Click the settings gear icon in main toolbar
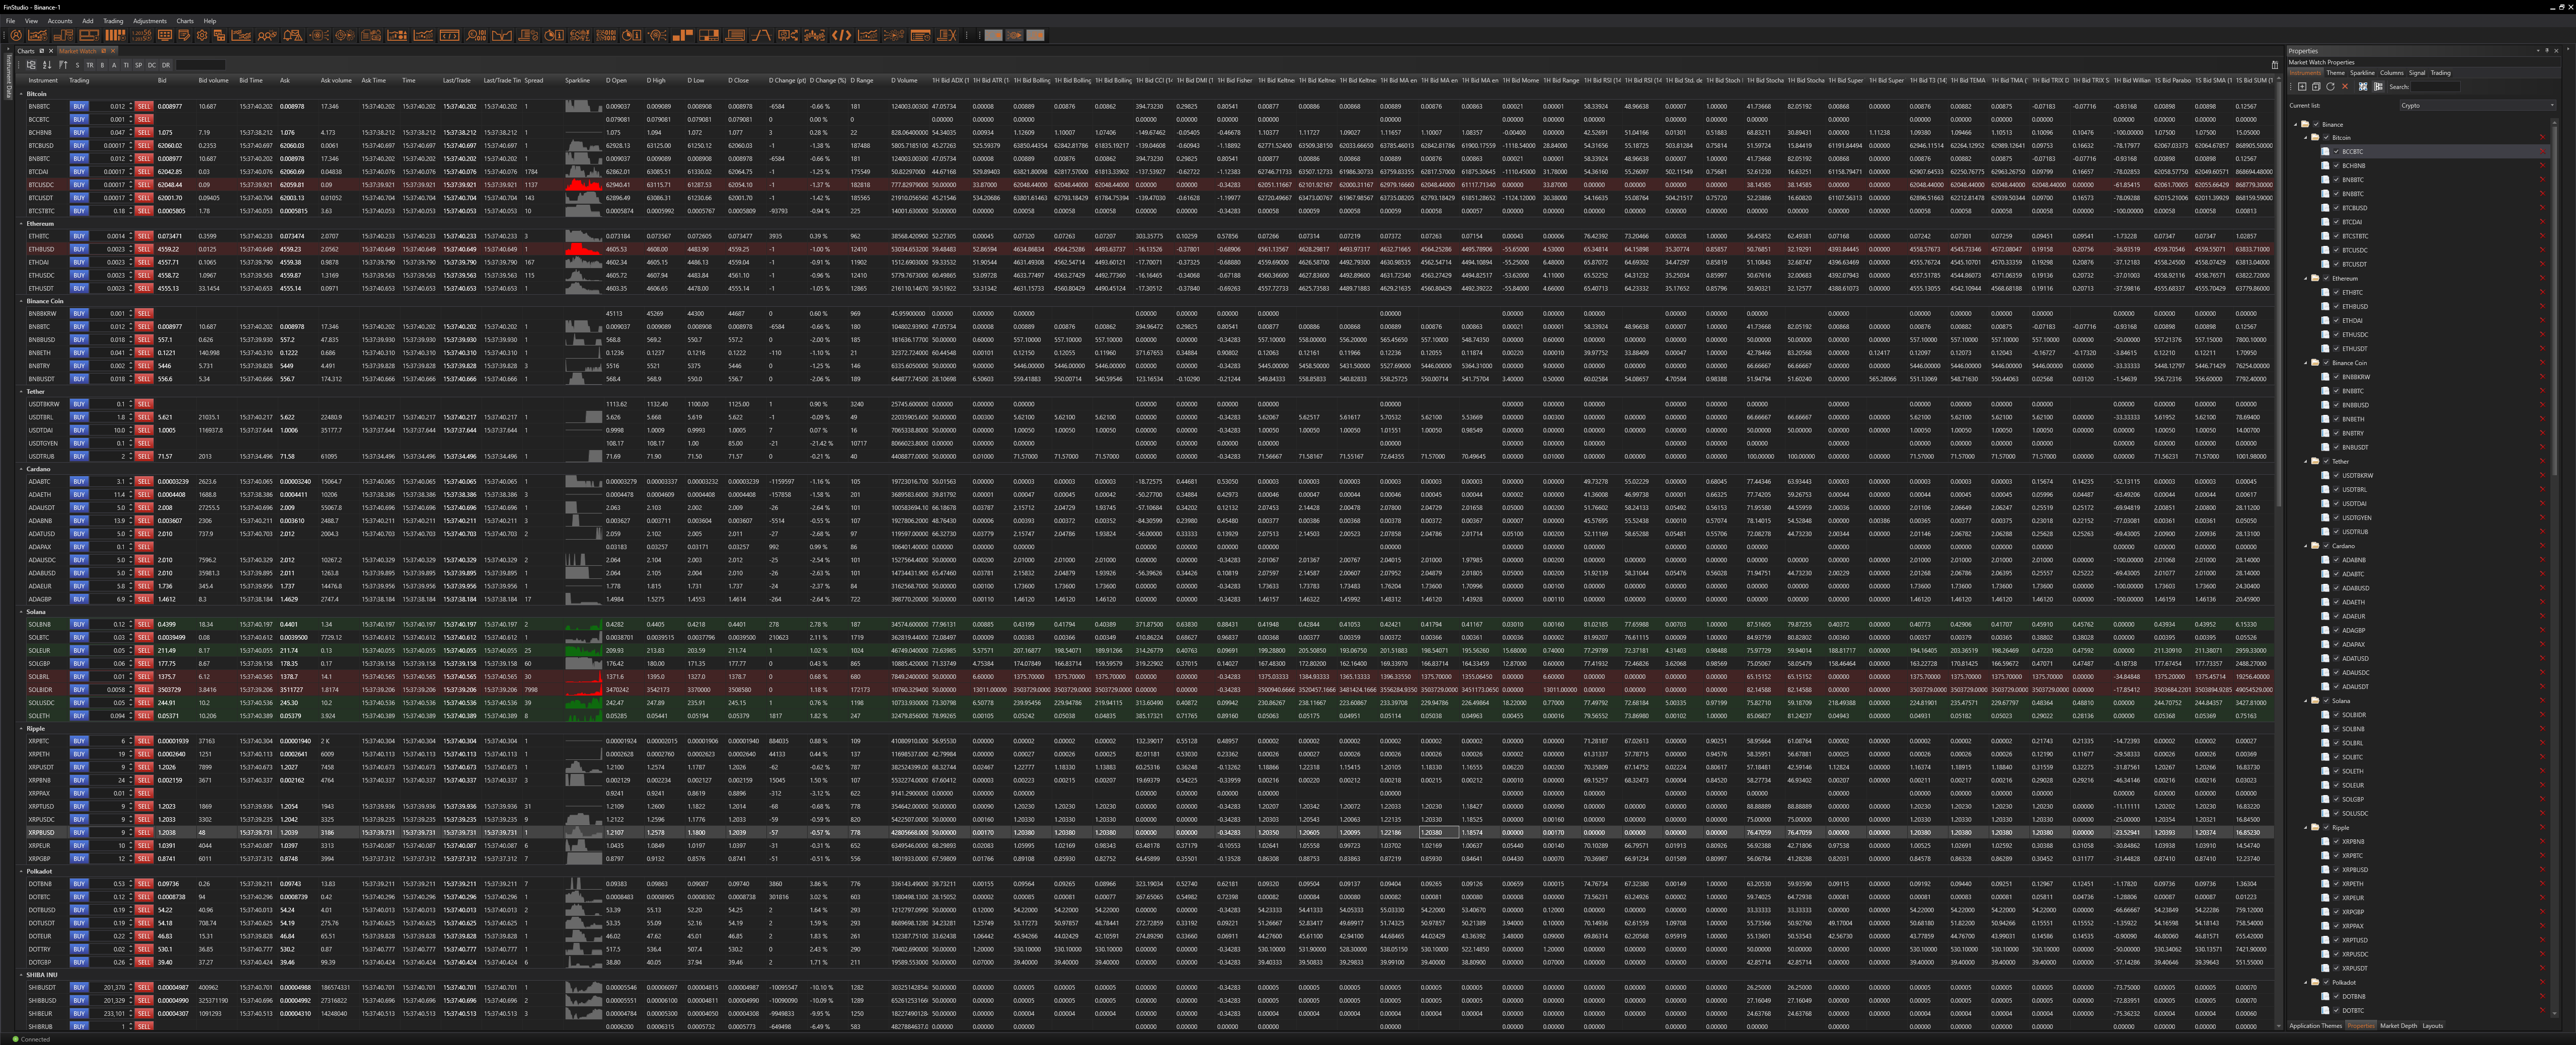The width and height of the screenshot is (2576, 1045). tap(202, 35)
